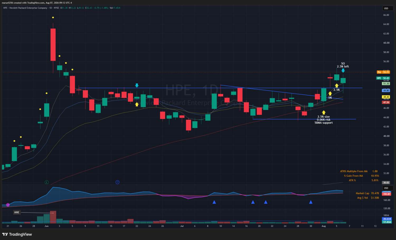Click the "Jul" label on the time axis
The width and height of the screenshot is (396, 240).
tap(182, 226)
